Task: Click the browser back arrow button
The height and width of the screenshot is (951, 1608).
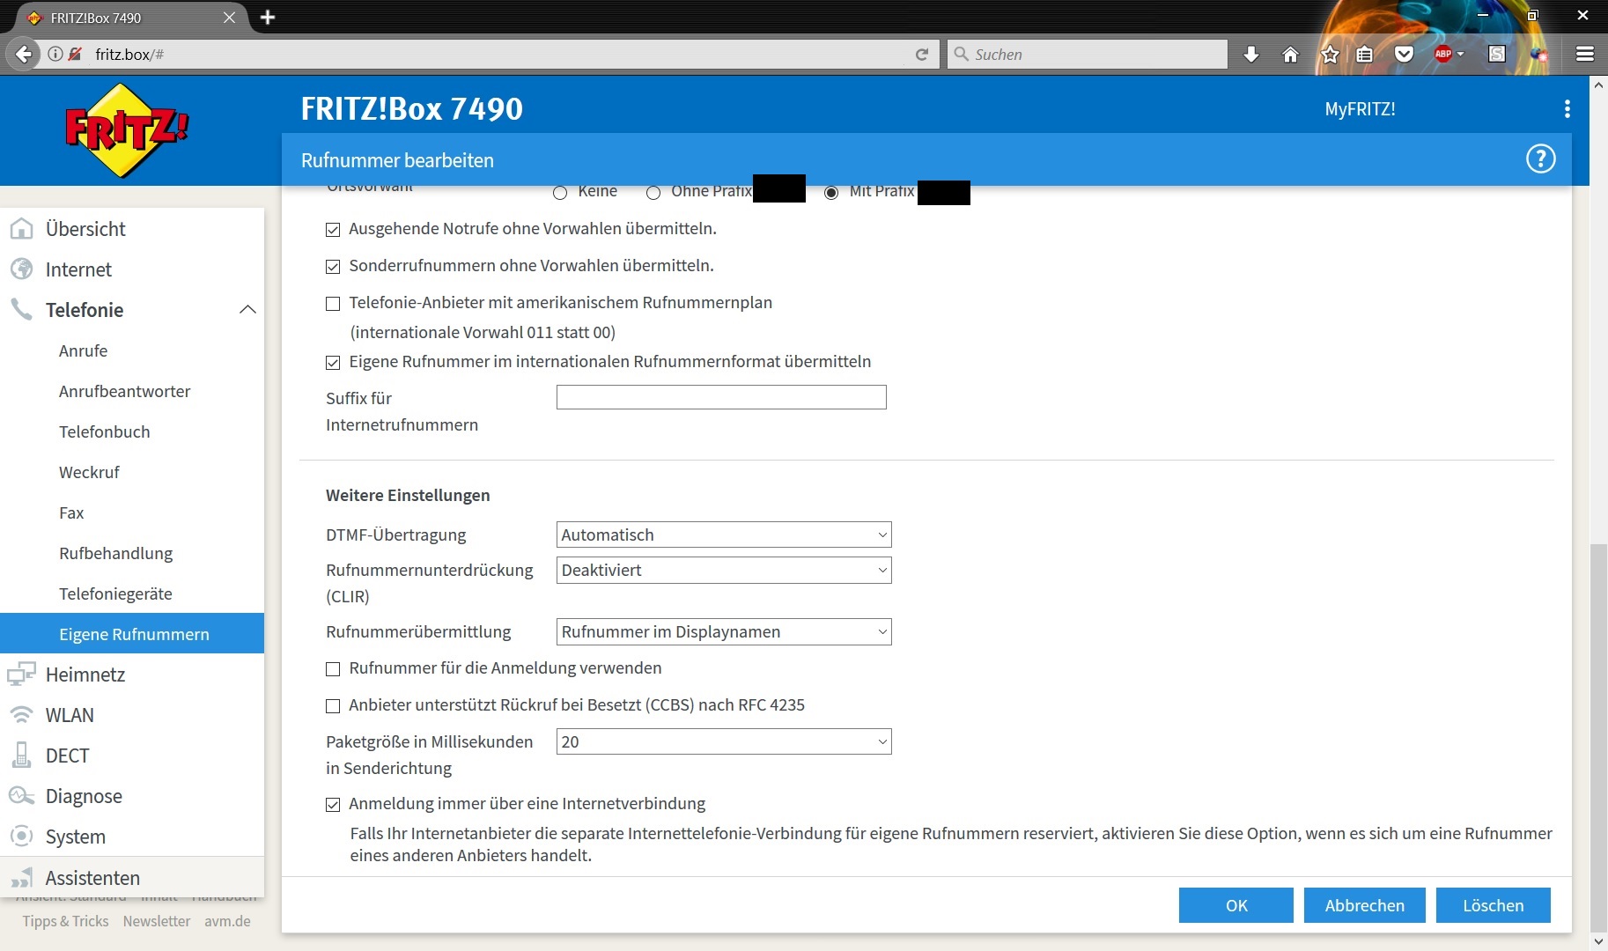Action: tap(24, 54)
